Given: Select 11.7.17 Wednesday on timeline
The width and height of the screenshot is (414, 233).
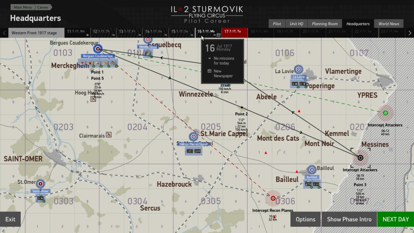Looking at the screenshot, I should click(x=78, y=32).
